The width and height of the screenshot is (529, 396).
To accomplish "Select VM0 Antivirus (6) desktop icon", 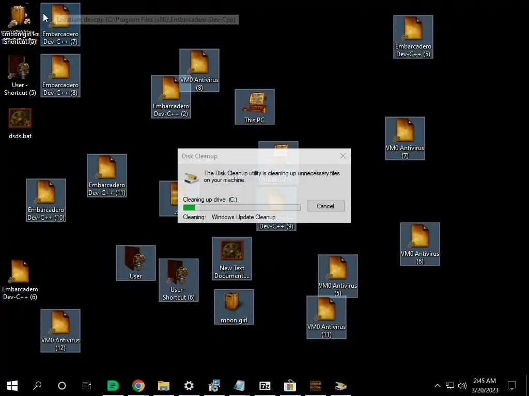I will pyautogui.click(x=419, y=244).
